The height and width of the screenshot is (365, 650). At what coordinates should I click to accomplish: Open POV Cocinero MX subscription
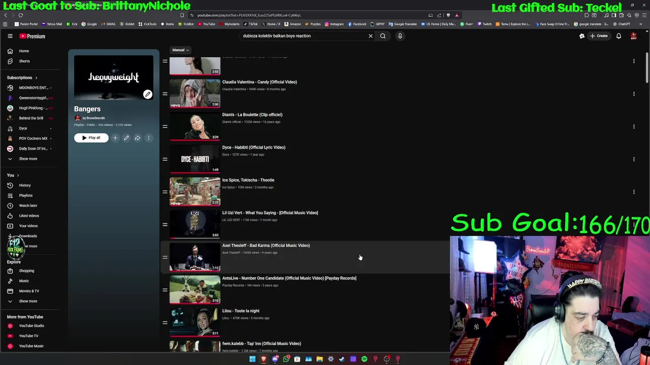(33, 138)
